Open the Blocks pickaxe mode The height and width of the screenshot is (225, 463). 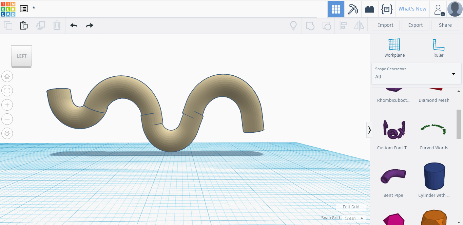click(353, 9)
